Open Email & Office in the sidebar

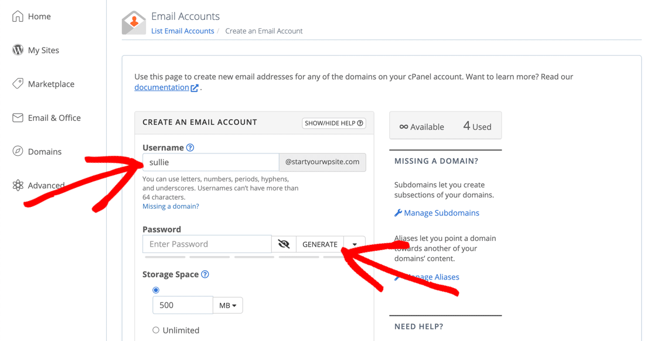click(54, 118)
